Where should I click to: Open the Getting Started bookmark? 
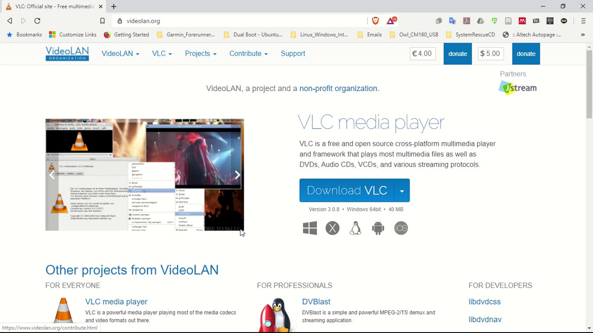point(126,35)
